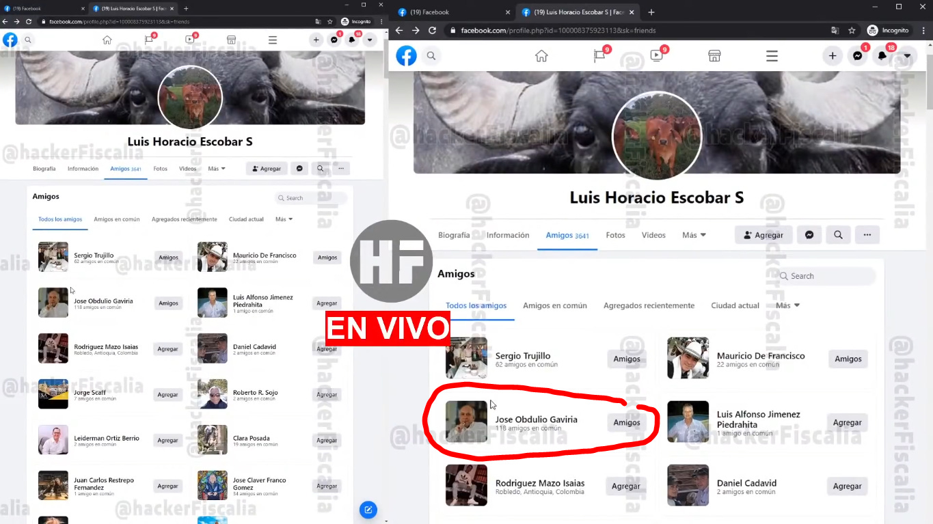Viewport: 933px width, 524px height.
Task: Message Luis Horacio via profile Messenger button, right window
Action: (809, 235)
